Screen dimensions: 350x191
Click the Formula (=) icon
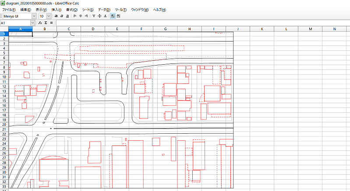coord(51,23)
